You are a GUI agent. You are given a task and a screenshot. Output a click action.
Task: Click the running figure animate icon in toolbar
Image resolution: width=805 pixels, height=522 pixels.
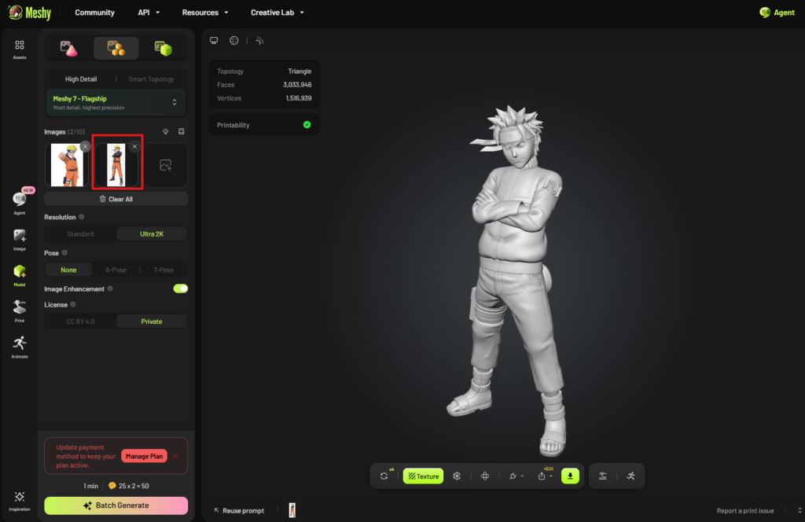[631, 476]
